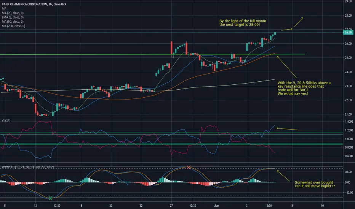
Task: Click the WTWS CB indicator label
Action: [28, 167]
